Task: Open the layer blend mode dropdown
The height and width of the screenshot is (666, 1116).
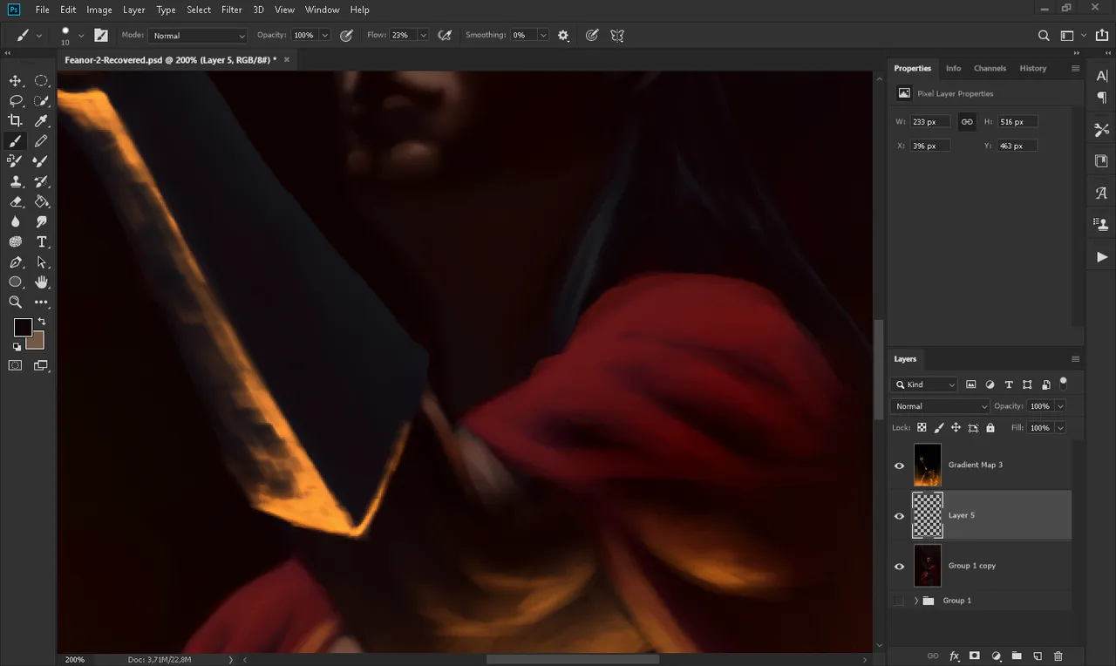Action: (940, 406)
